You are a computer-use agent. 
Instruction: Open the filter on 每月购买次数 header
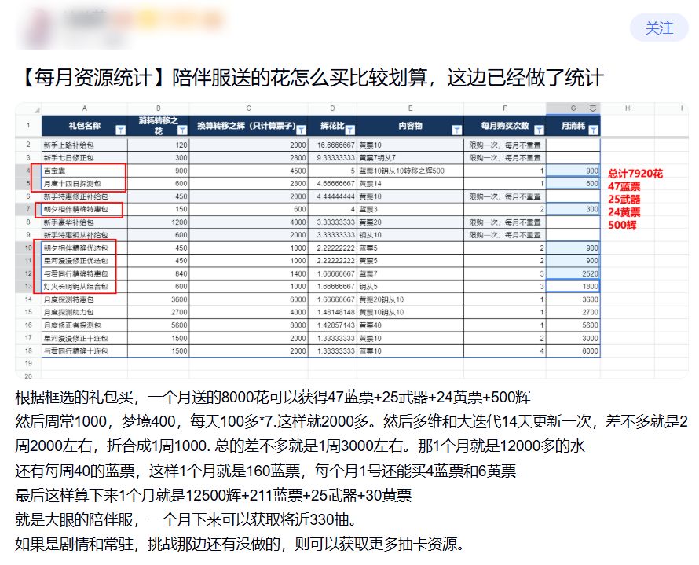[x=539, y=130]
